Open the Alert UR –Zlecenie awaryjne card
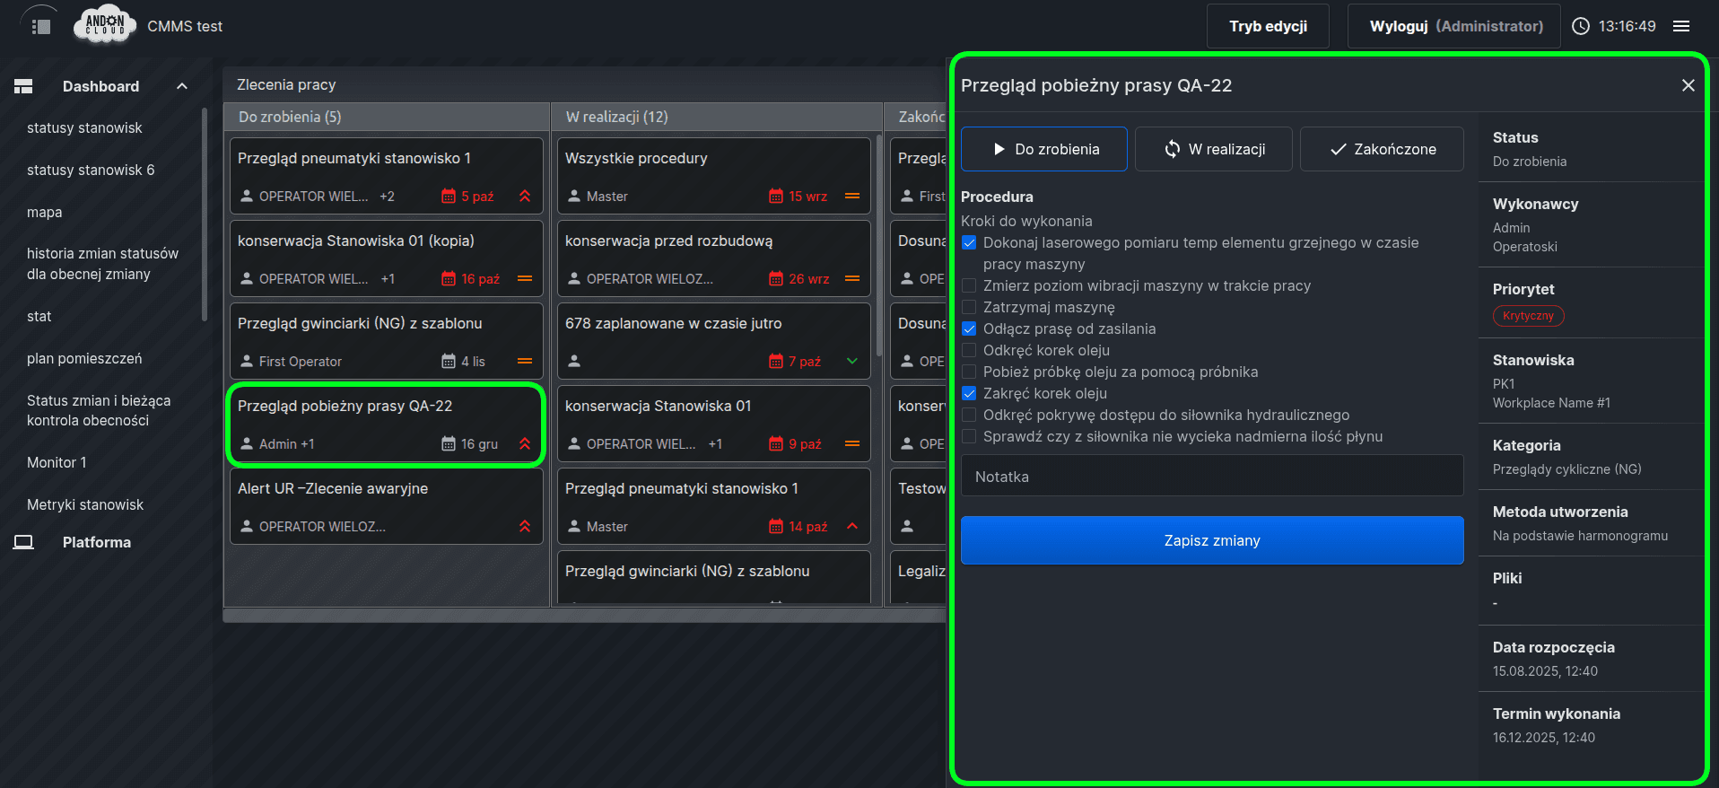Screen dimensions: 1719x788 [x=387, y=506]
